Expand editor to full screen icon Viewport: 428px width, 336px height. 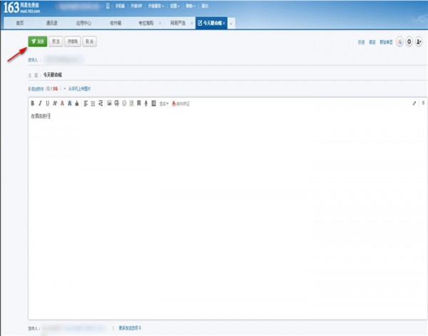click(414, 103)
